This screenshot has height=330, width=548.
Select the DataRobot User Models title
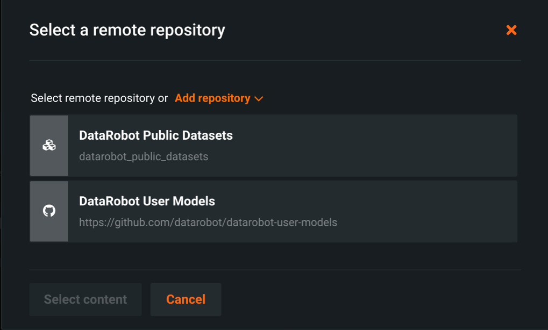tap(147, 201)
